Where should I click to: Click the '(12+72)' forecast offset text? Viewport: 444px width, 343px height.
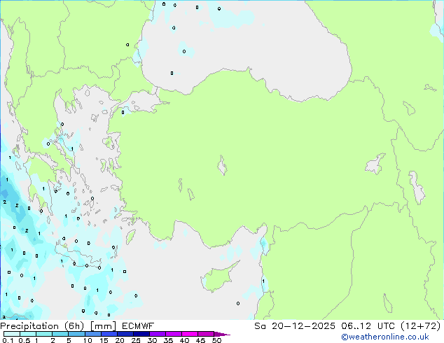[x=421, y=326]
